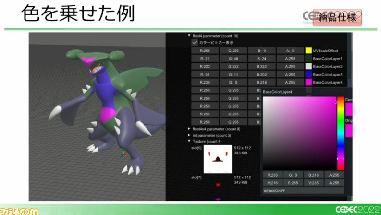Expand the float4x4 parameter (count 0) section
The height and width of the screenshot is (215, 381).
click(189, 129)
